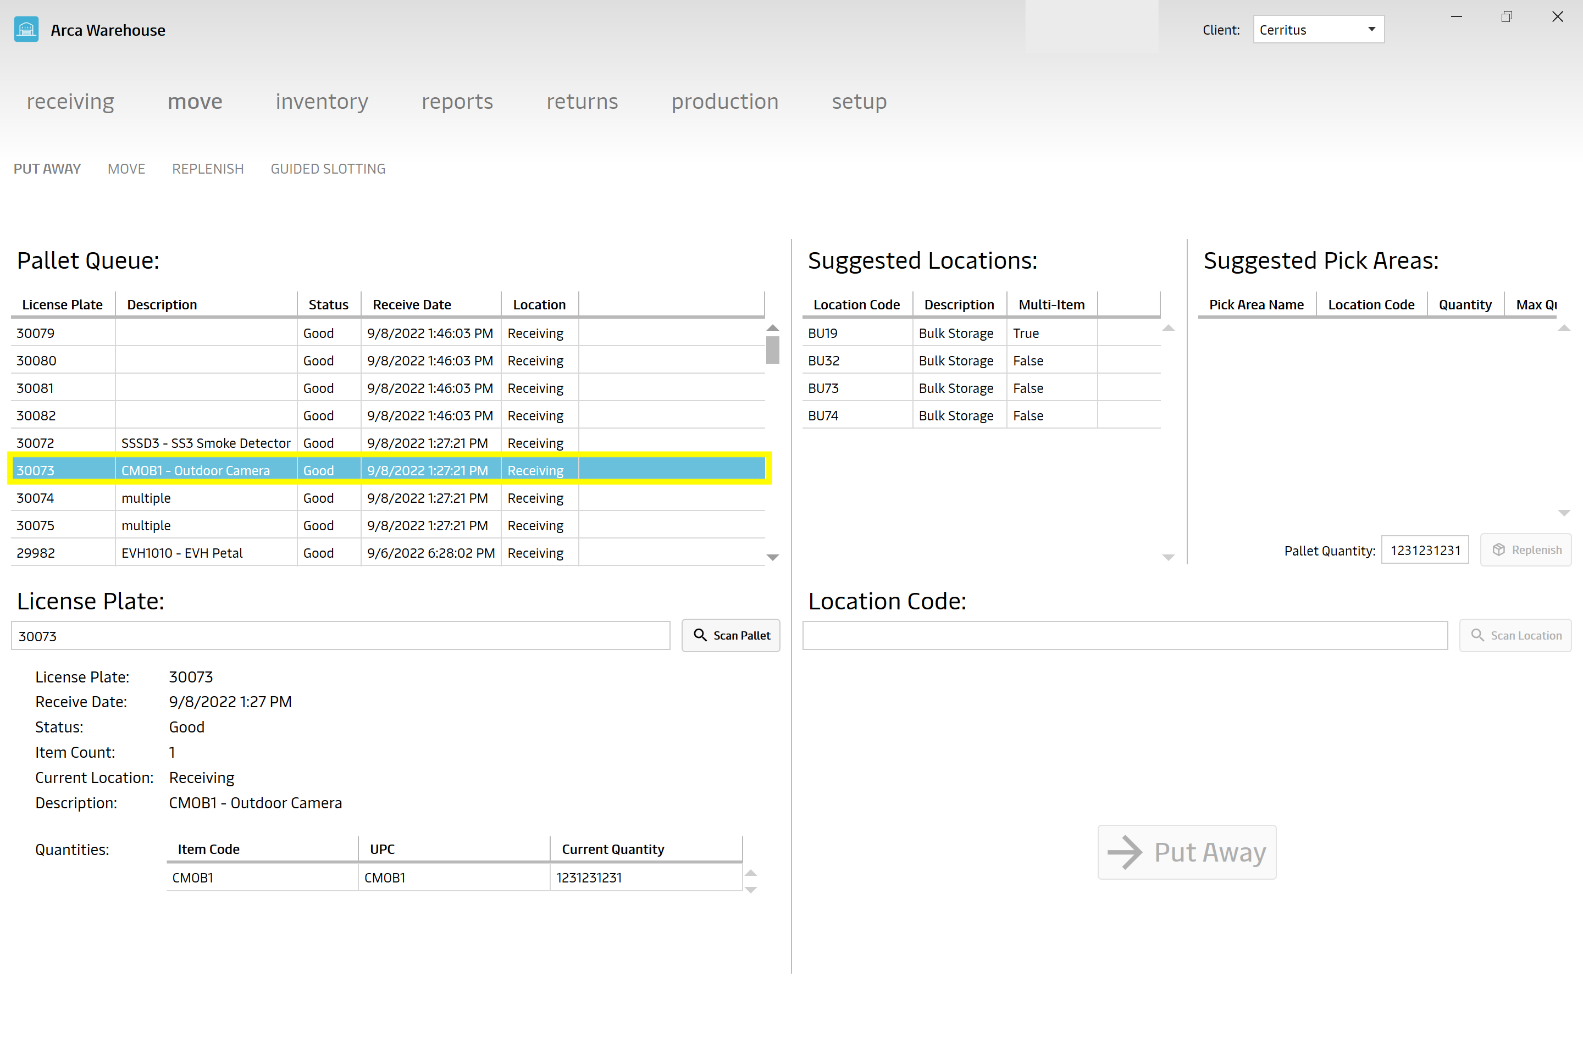Screen dimensions: 1583x1055
Task: Open the receiving menu
Action: (71, 101)
